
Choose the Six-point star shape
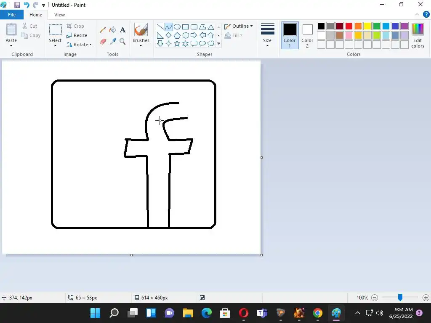tap(186, 43)
